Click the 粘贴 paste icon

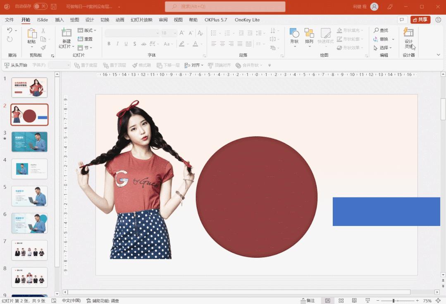click(x=32, y=34)
